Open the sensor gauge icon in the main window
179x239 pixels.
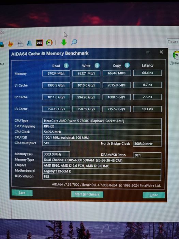pos(176,55)
